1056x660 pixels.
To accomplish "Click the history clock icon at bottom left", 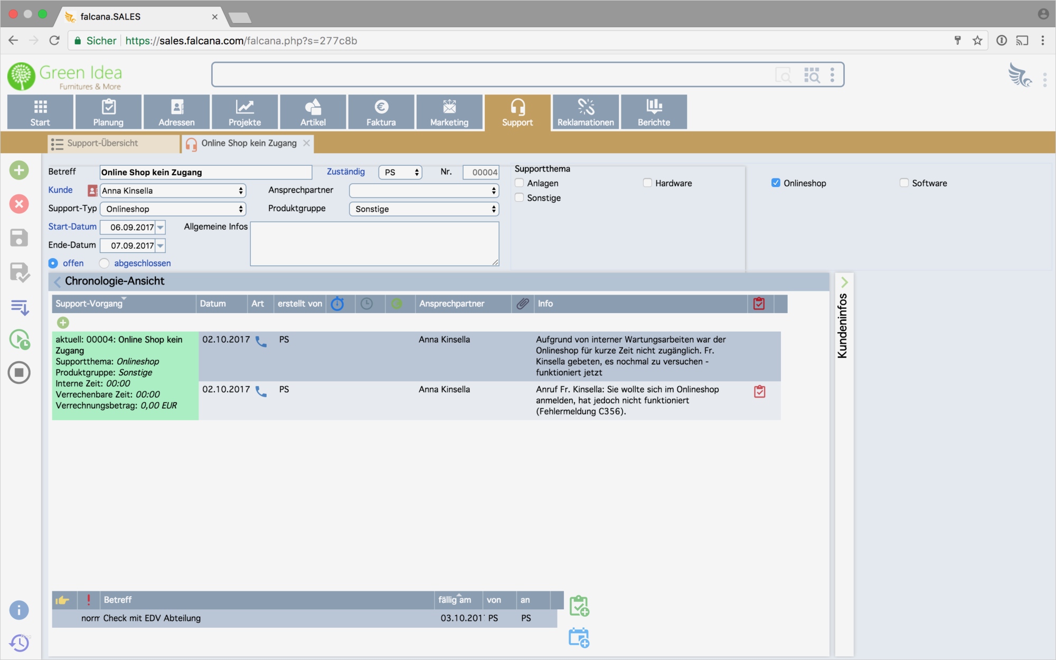I will click(19, 643).
